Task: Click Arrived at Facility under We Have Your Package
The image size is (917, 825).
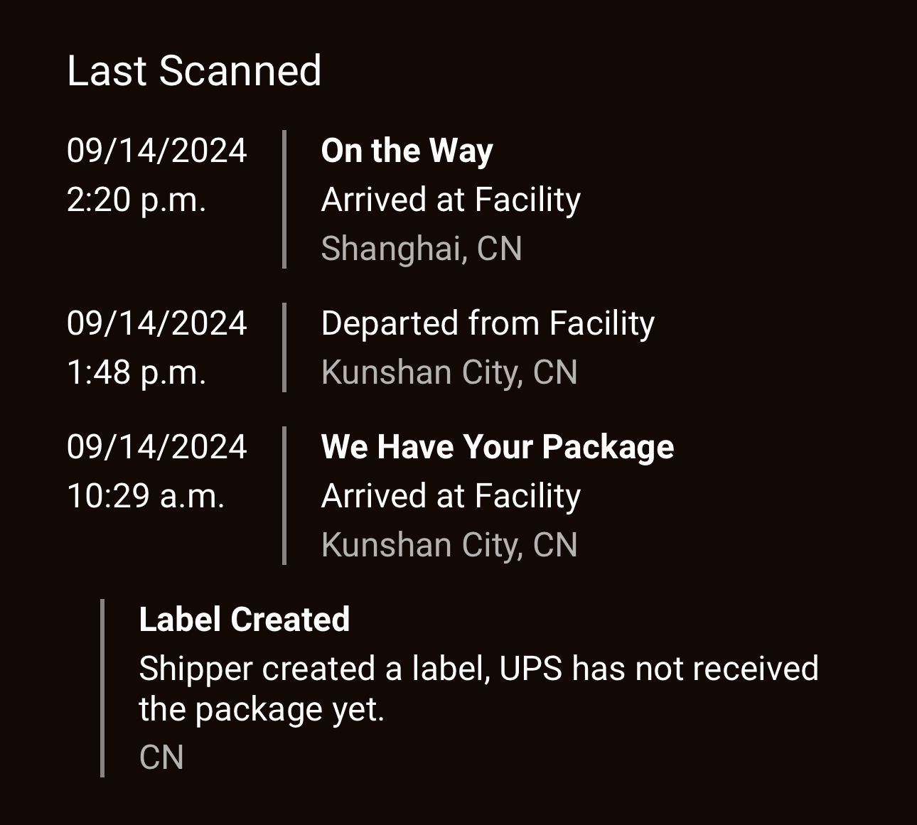Action: click(451, 496)
